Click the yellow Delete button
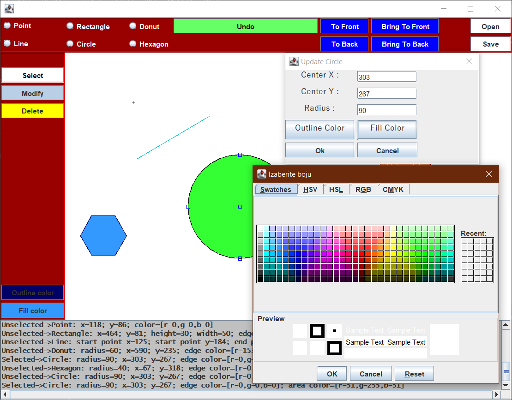 [x=33, y=111]
